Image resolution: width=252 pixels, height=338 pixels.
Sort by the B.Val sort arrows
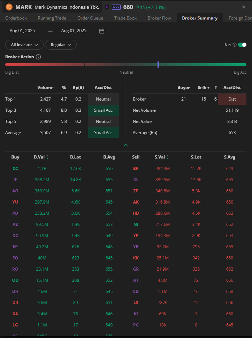(47, 157)
